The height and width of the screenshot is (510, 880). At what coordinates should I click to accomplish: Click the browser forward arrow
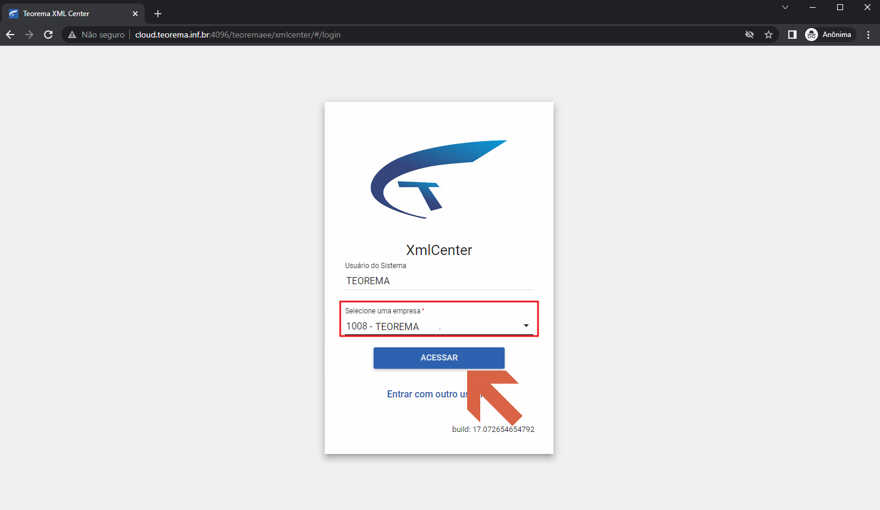29,35
